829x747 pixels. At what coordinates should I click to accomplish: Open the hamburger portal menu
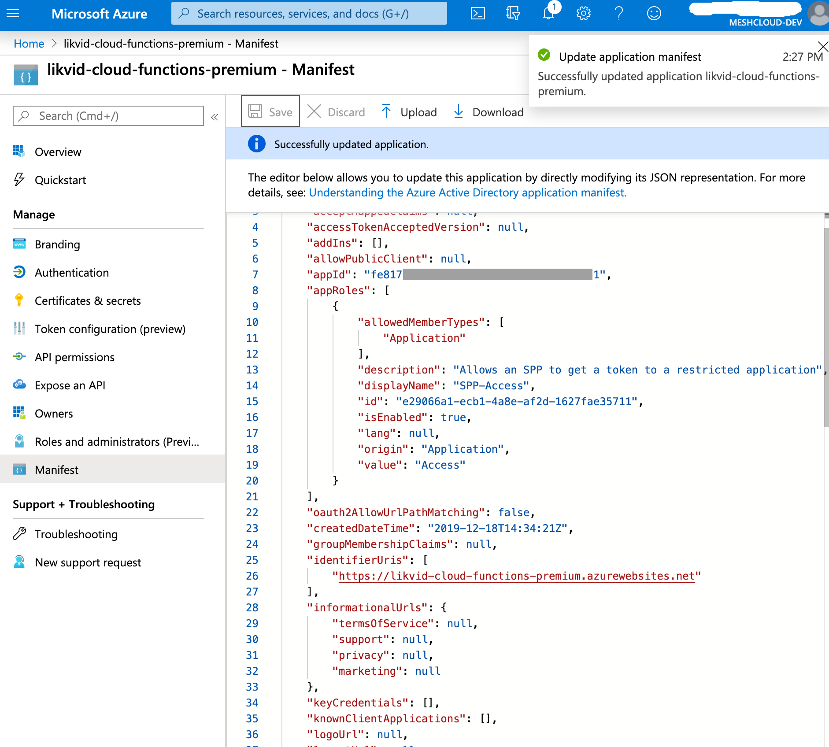click(13, 13)
